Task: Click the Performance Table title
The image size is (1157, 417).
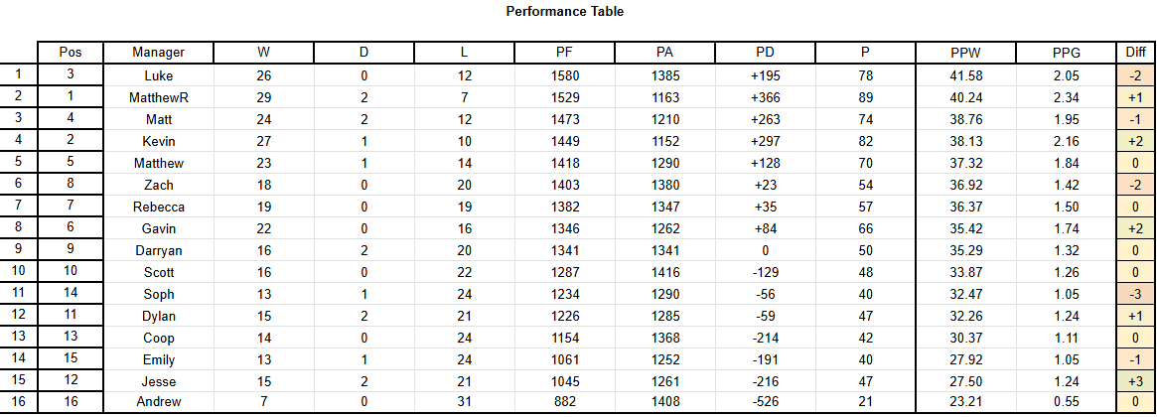Action: (565, 12)
